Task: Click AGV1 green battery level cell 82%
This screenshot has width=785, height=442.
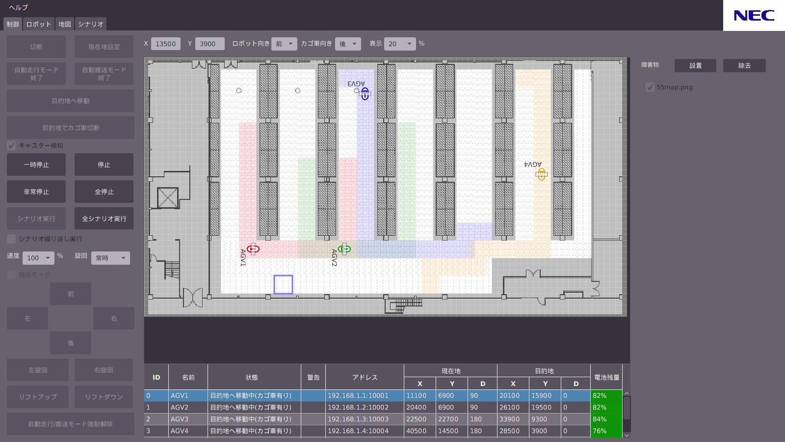Action: click(x=606, y=395)
